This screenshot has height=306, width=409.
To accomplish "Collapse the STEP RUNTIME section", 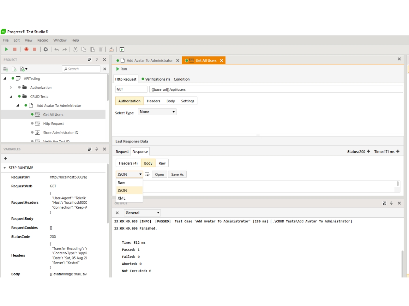I will click(5, 168).
